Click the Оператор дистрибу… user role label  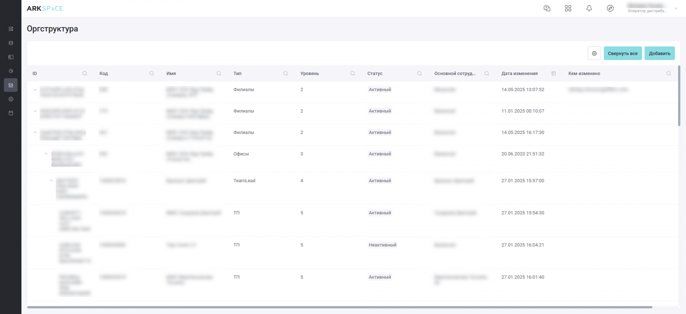pos(647,11)
